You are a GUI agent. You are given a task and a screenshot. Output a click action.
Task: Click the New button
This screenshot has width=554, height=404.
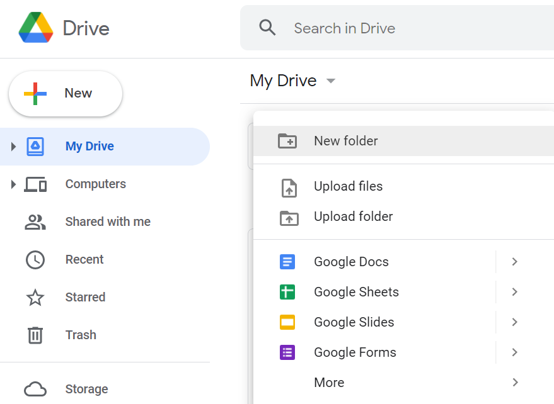click(x=65, y=93)
